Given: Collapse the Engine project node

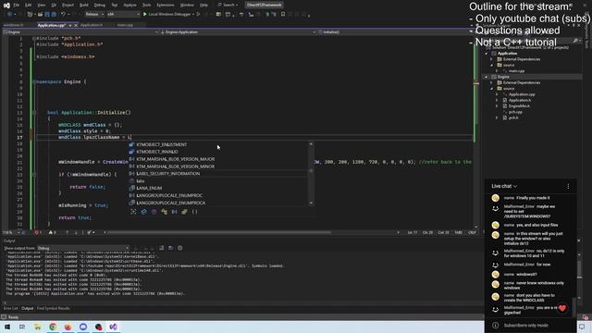Looking at the screenshot, I should (487, 77).
